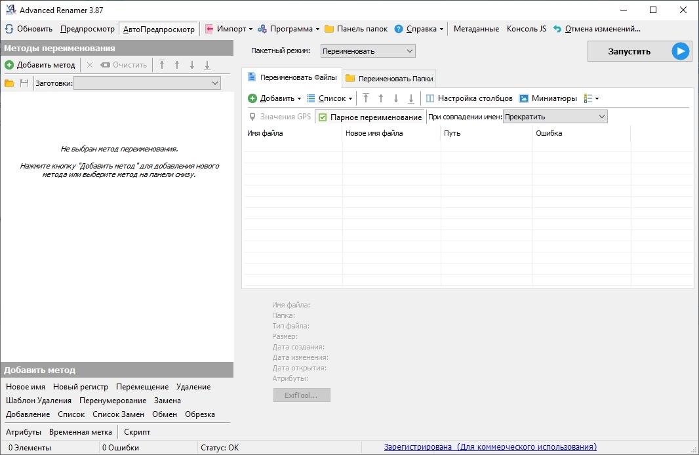
Task: Click green plus Добавить метод icon
Action: click(9, 65)
